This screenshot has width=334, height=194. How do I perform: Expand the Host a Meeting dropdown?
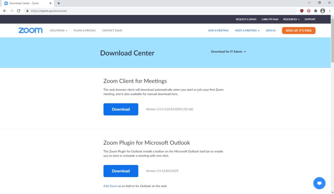247,31
